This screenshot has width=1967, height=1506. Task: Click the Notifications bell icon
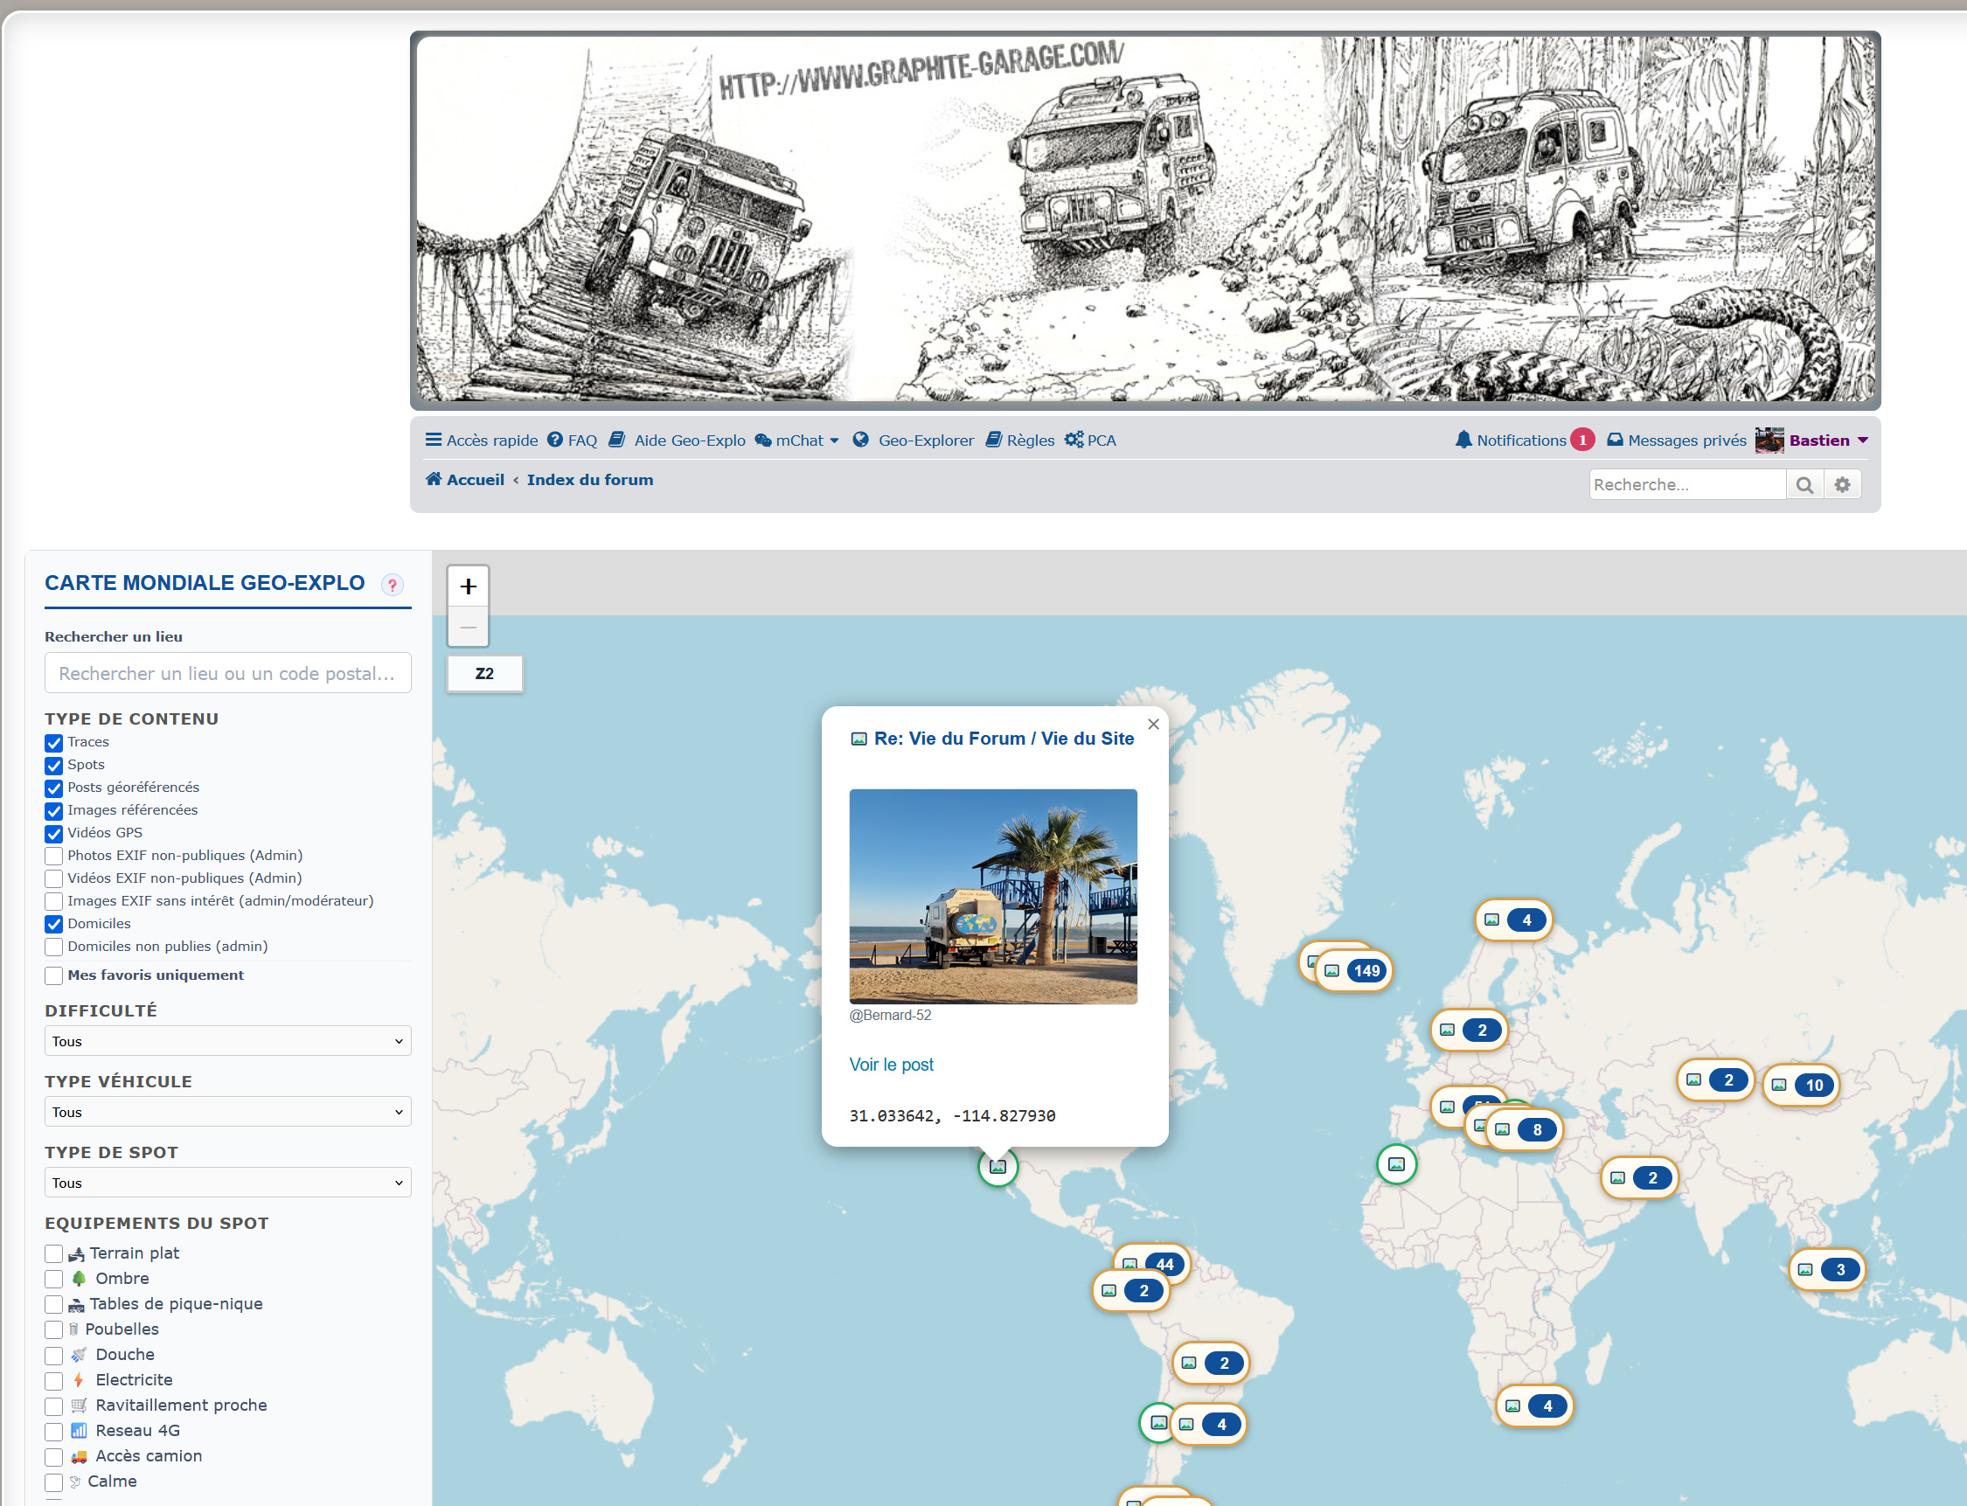pyautogui.click(x=1463, y=441)
